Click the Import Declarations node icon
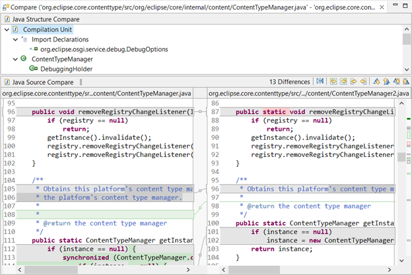Screen dimensions: 412x275 [24, 40]
